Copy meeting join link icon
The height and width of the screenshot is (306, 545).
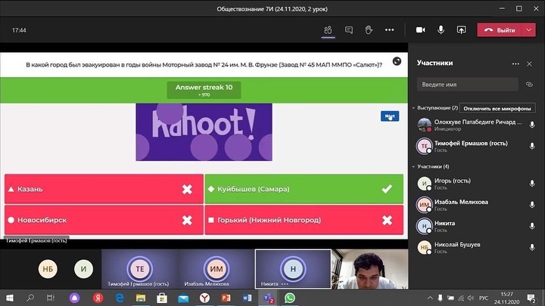529,85
